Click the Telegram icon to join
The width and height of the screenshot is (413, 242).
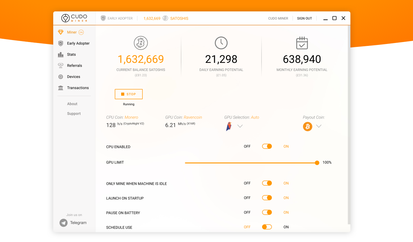tap(63, 222)
